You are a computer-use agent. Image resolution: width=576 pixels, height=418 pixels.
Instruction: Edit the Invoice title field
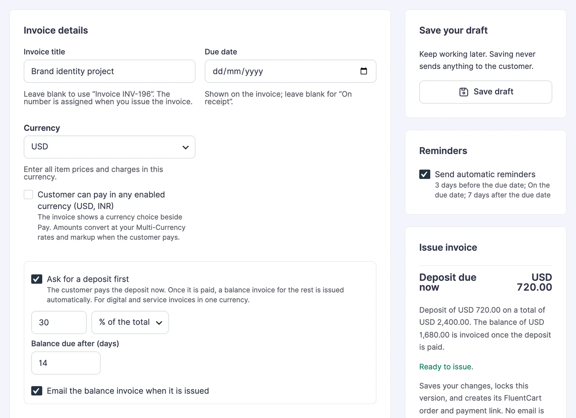pos(109,71)
